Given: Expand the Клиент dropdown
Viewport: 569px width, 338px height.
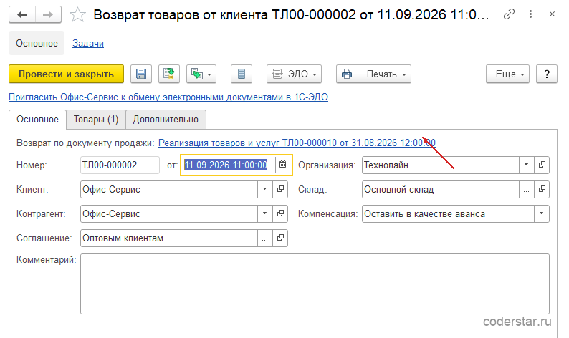Looking at the screenshot, I should (x=265, y=189).
